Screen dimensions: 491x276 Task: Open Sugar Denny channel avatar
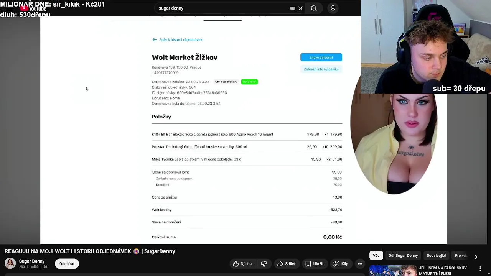point(10,263)
